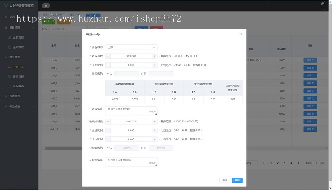
Task: Click the 社保基数 value field 9000.000
Action: (x=131, y=56)
